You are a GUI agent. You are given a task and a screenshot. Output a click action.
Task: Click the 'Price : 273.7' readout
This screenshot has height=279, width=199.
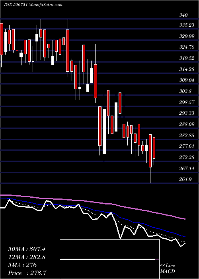[x=28, y=273]
